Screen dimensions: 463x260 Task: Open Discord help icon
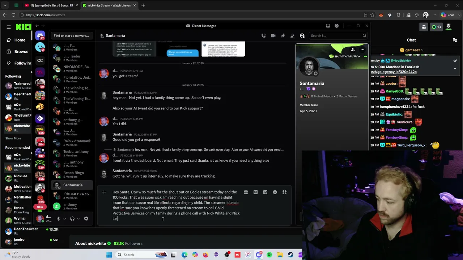coord(336,26)
